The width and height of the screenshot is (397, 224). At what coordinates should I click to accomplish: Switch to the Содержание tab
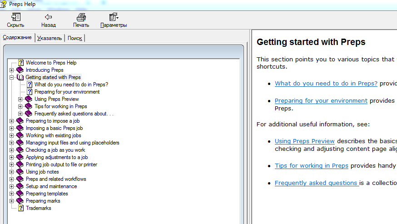click(x=17, y=38)
